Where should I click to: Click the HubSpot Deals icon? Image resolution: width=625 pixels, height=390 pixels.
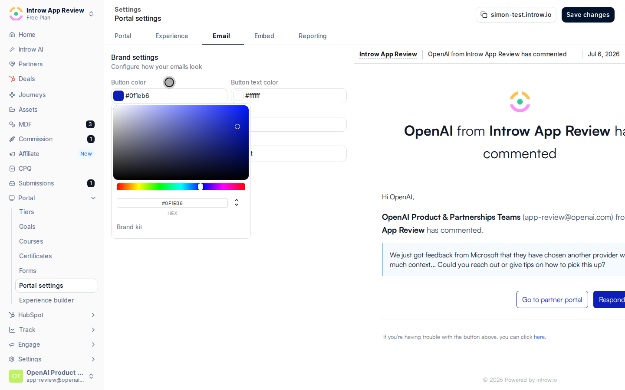(12, 79)
